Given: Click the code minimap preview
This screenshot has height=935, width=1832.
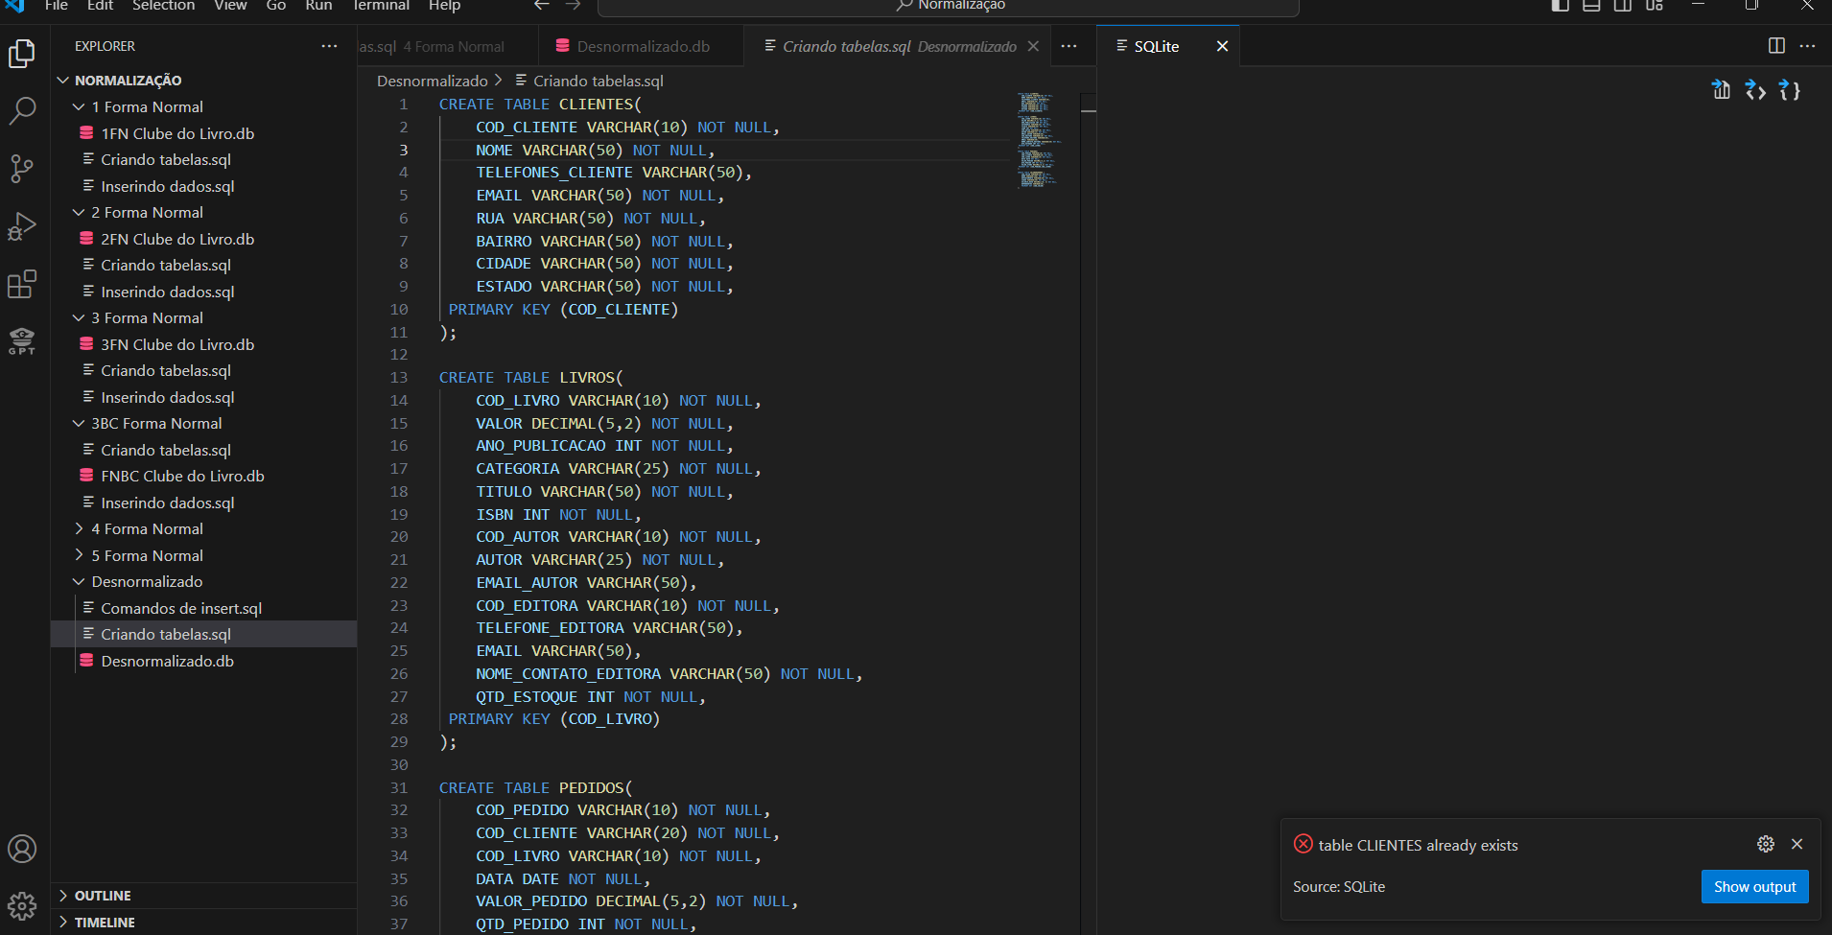Looking at the screenshot, I should pos(1039,140).
